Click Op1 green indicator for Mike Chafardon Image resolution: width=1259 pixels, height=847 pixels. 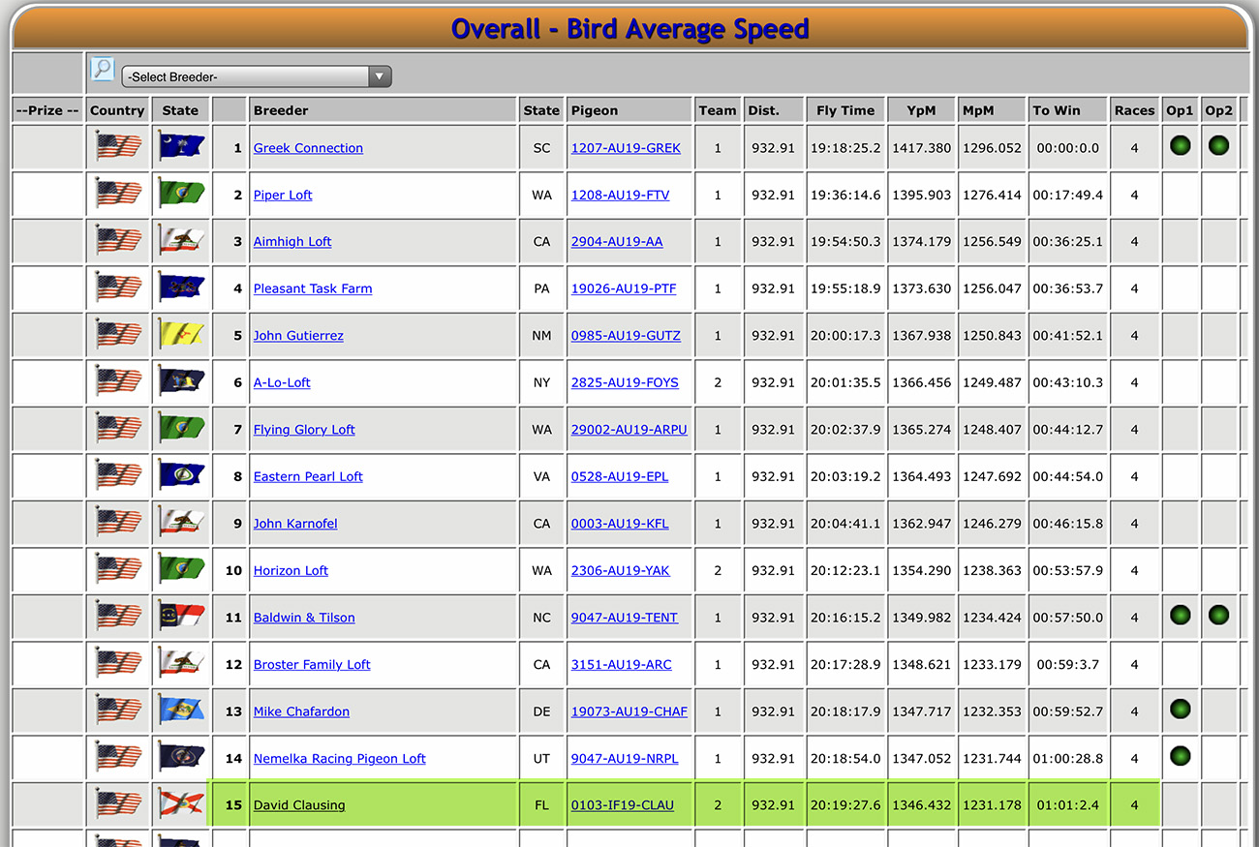coord(1180,709)
